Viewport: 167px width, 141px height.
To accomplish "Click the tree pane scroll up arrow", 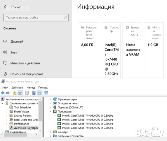I will coord(40,99).
